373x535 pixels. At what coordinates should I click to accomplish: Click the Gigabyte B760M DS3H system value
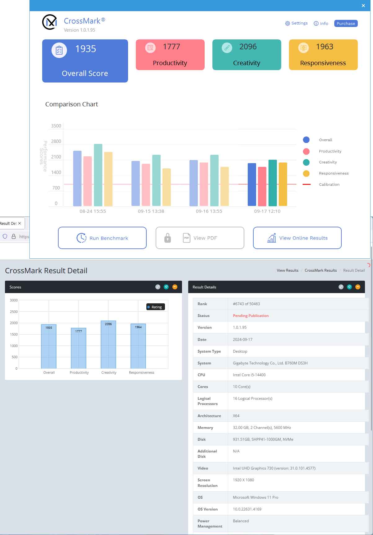point(270,363)
